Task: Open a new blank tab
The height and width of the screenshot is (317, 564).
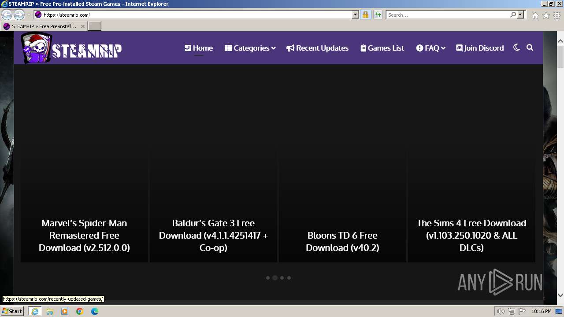Action: 95,26
